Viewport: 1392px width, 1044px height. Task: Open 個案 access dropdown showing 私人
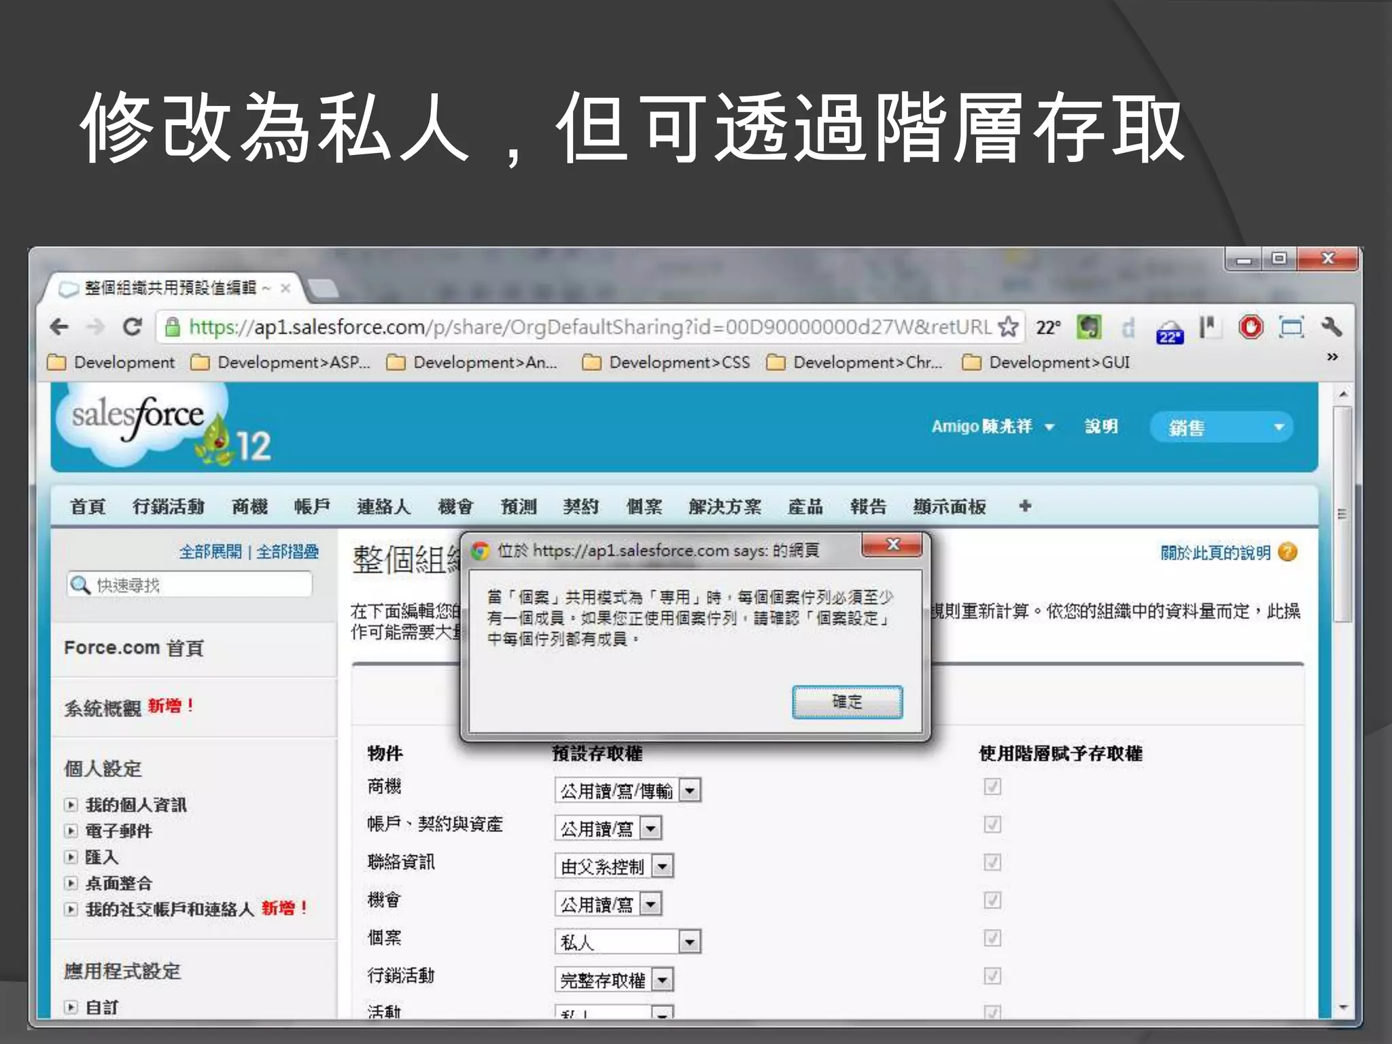pyautogui.click(x=628, y=942)
